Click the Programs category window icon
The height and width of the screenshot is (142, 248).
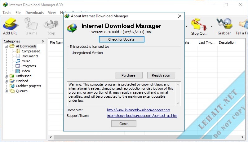[x=18, y=66]
